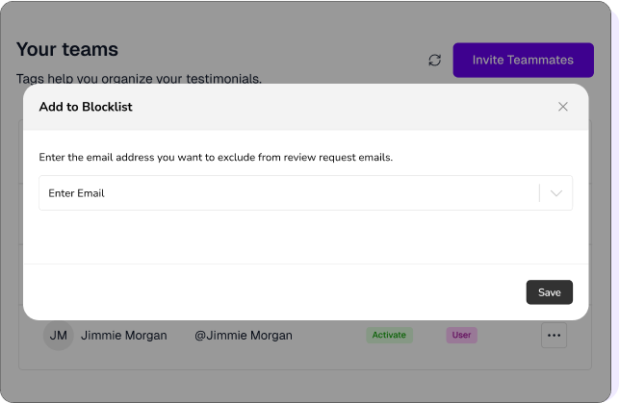
Task: Click the @Jimmie Morgan handle
Action: click(244, 335)
